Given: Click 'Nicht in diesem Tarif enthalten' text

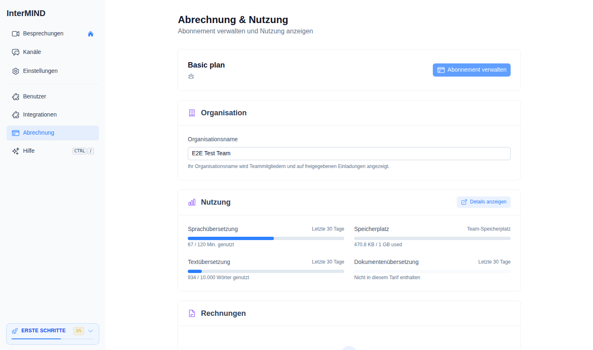Looking at the screenshot, I should tap(387, 278).
